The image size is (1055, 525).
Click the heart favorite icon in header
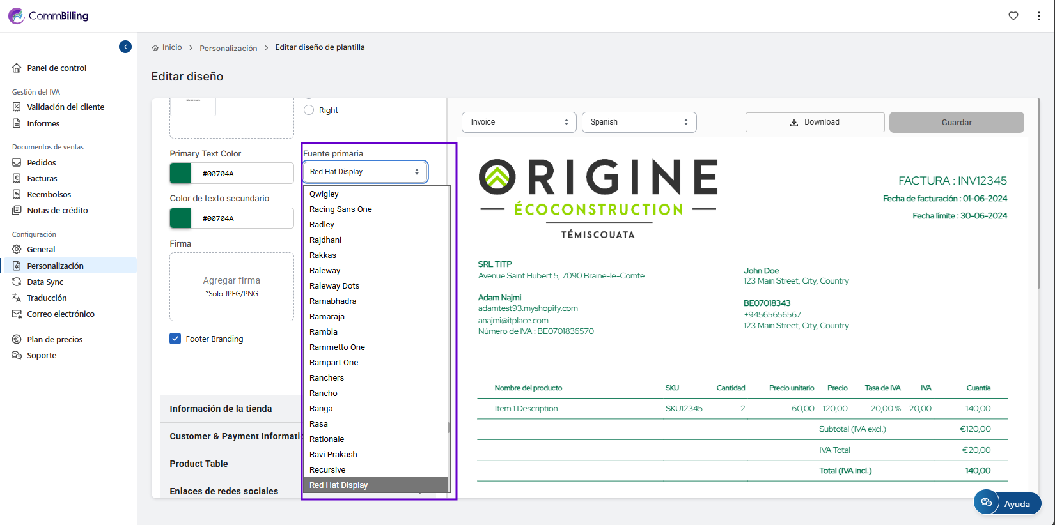tap(1013, 16)
